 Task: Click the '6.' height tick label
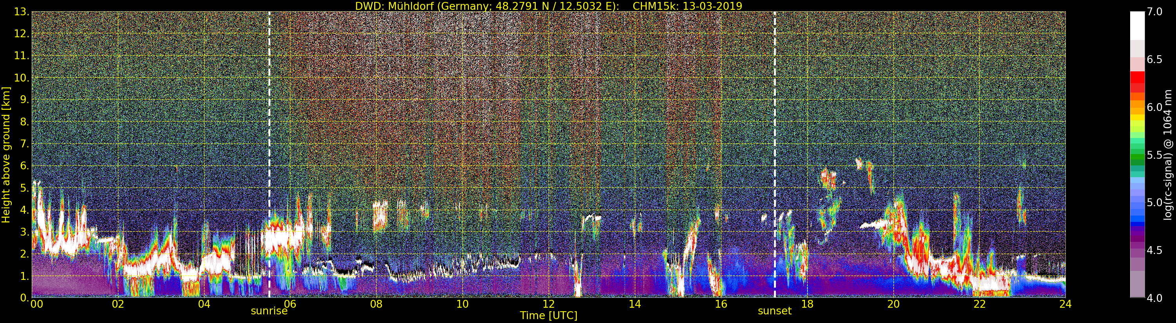(25, 166)
